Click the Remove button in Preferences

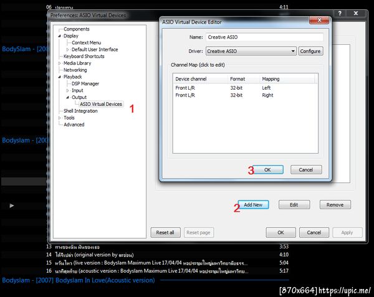click(335, 205)
